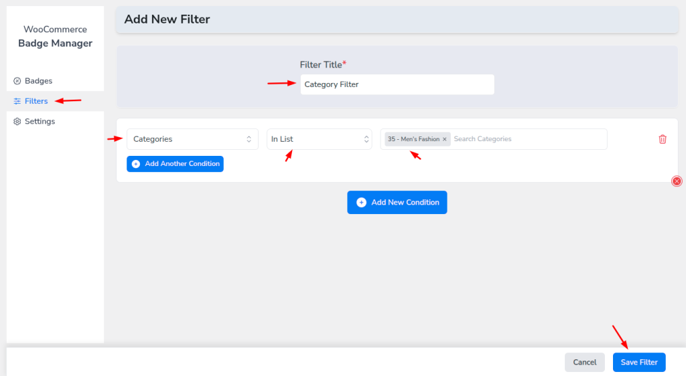Click the Save Filter button
This screenshot has width=686, height=376.
coord(638,362)
